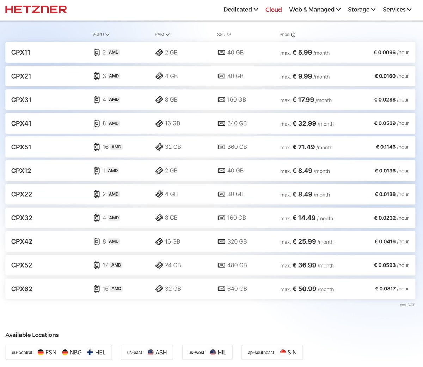Click the AMD badge in CPX52 row

pos(116,265)
